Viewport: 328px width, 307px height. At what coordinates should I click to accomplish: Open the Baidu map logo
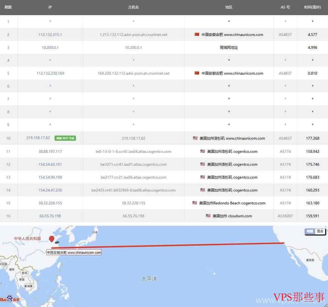(10, 298)
